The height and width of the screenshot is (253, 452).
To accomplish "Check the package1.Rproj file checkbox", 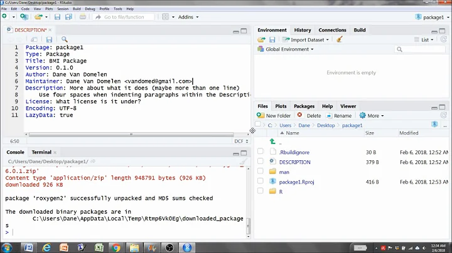I will (x=261, y=181).
